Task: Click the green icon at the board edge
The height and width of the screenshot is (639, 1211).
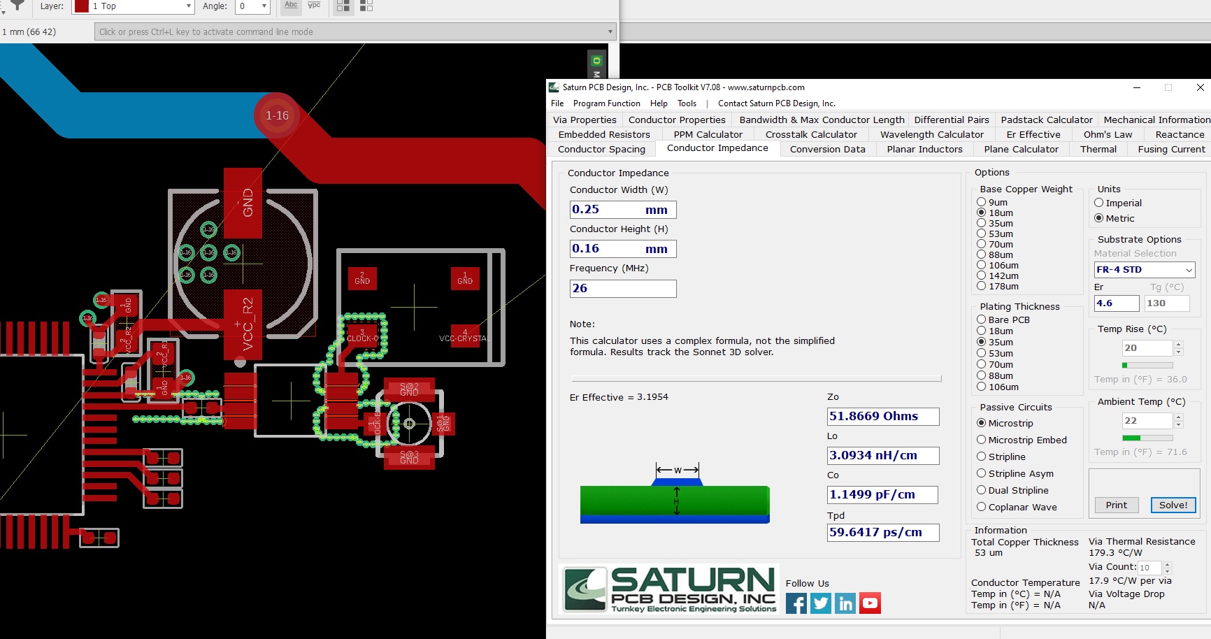Action: 596,61
